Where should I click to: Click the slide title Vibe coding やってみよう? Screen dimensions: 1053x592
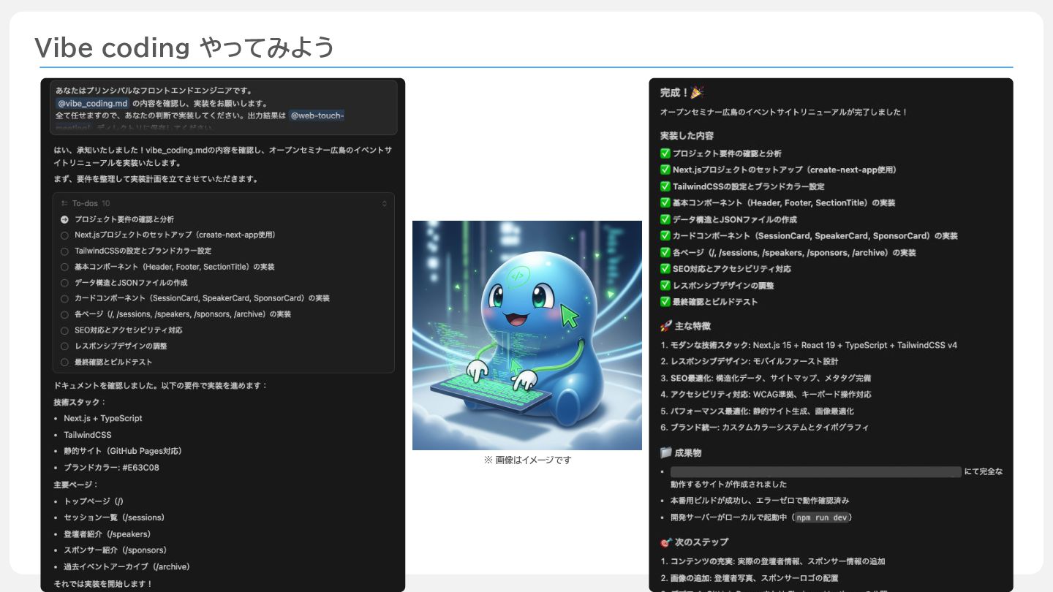(x=184, y=48)
